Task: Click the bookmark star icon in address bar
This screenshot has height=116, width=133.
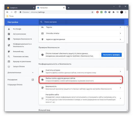Action: point(92,12)
